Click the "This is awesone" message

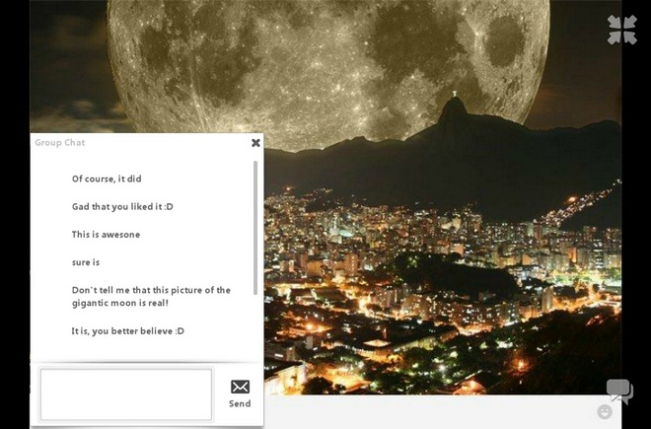click(106, 235)
